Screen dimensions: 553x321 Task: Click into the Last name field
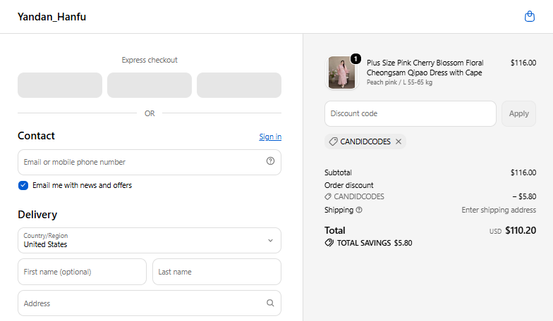(217, 272)
